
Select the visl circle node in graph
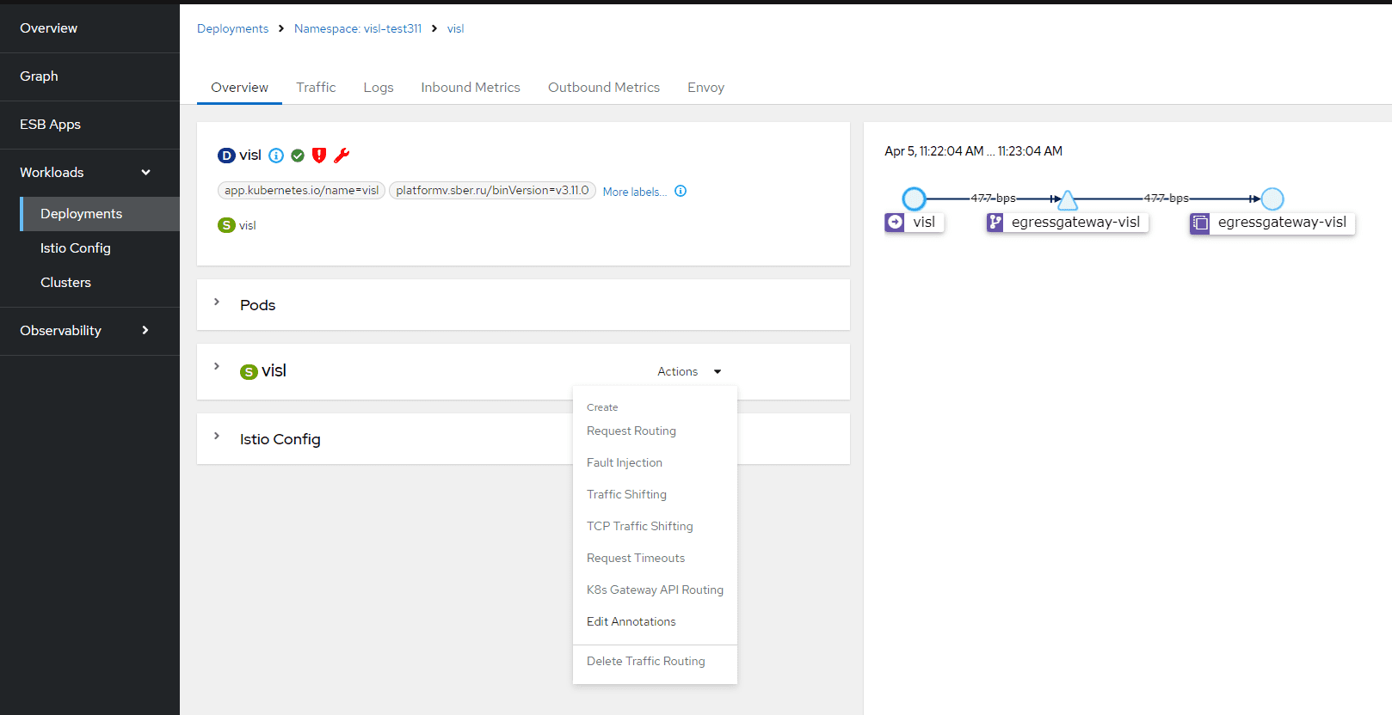[914, 199]
